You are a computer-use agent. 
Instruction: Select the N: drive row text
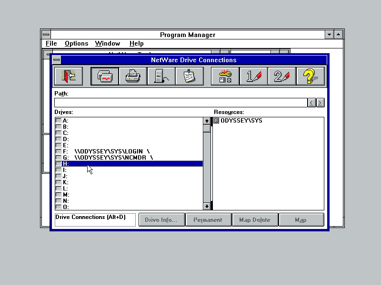click(x=66, y=200)
